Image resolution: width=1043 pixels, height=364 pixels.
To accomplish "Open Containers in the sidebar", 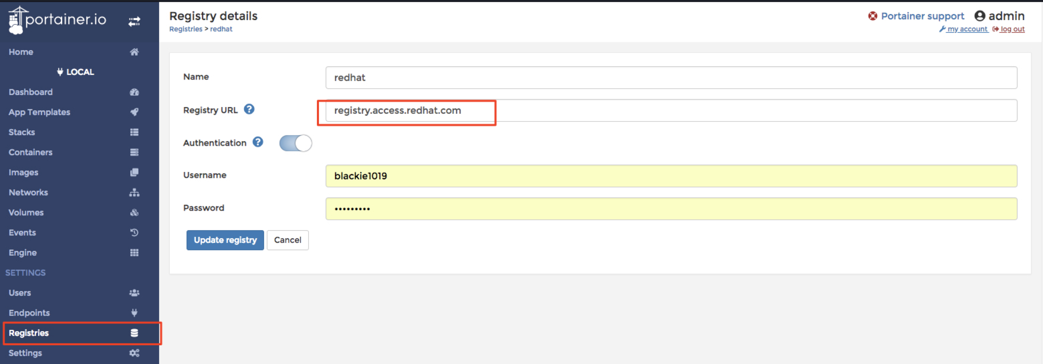I will [30, 153].
